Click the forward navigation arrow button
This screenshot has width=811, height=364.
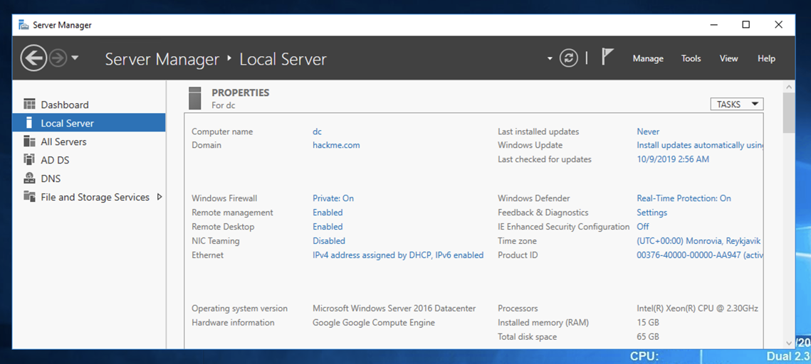click(x=58, y=58)
